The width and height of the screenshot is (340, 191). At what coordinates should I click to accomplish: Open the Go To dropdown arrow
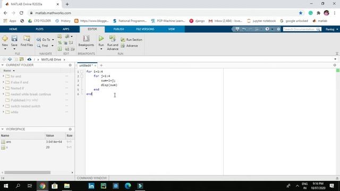click(53, 40)
